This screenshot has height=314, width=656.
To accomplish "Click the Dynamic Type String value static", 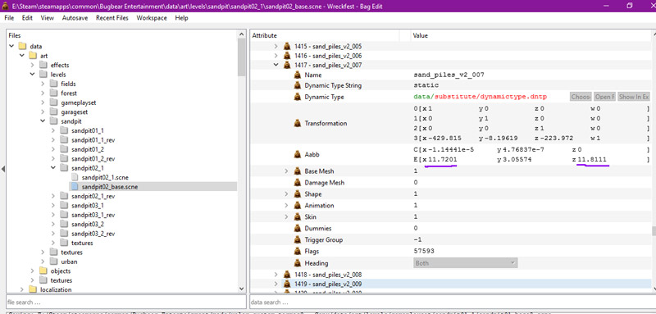I will [426, 85].
